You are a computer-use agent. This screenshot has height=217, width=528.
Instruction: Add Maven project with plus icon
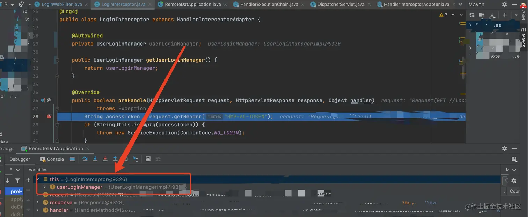pos(505,15)
